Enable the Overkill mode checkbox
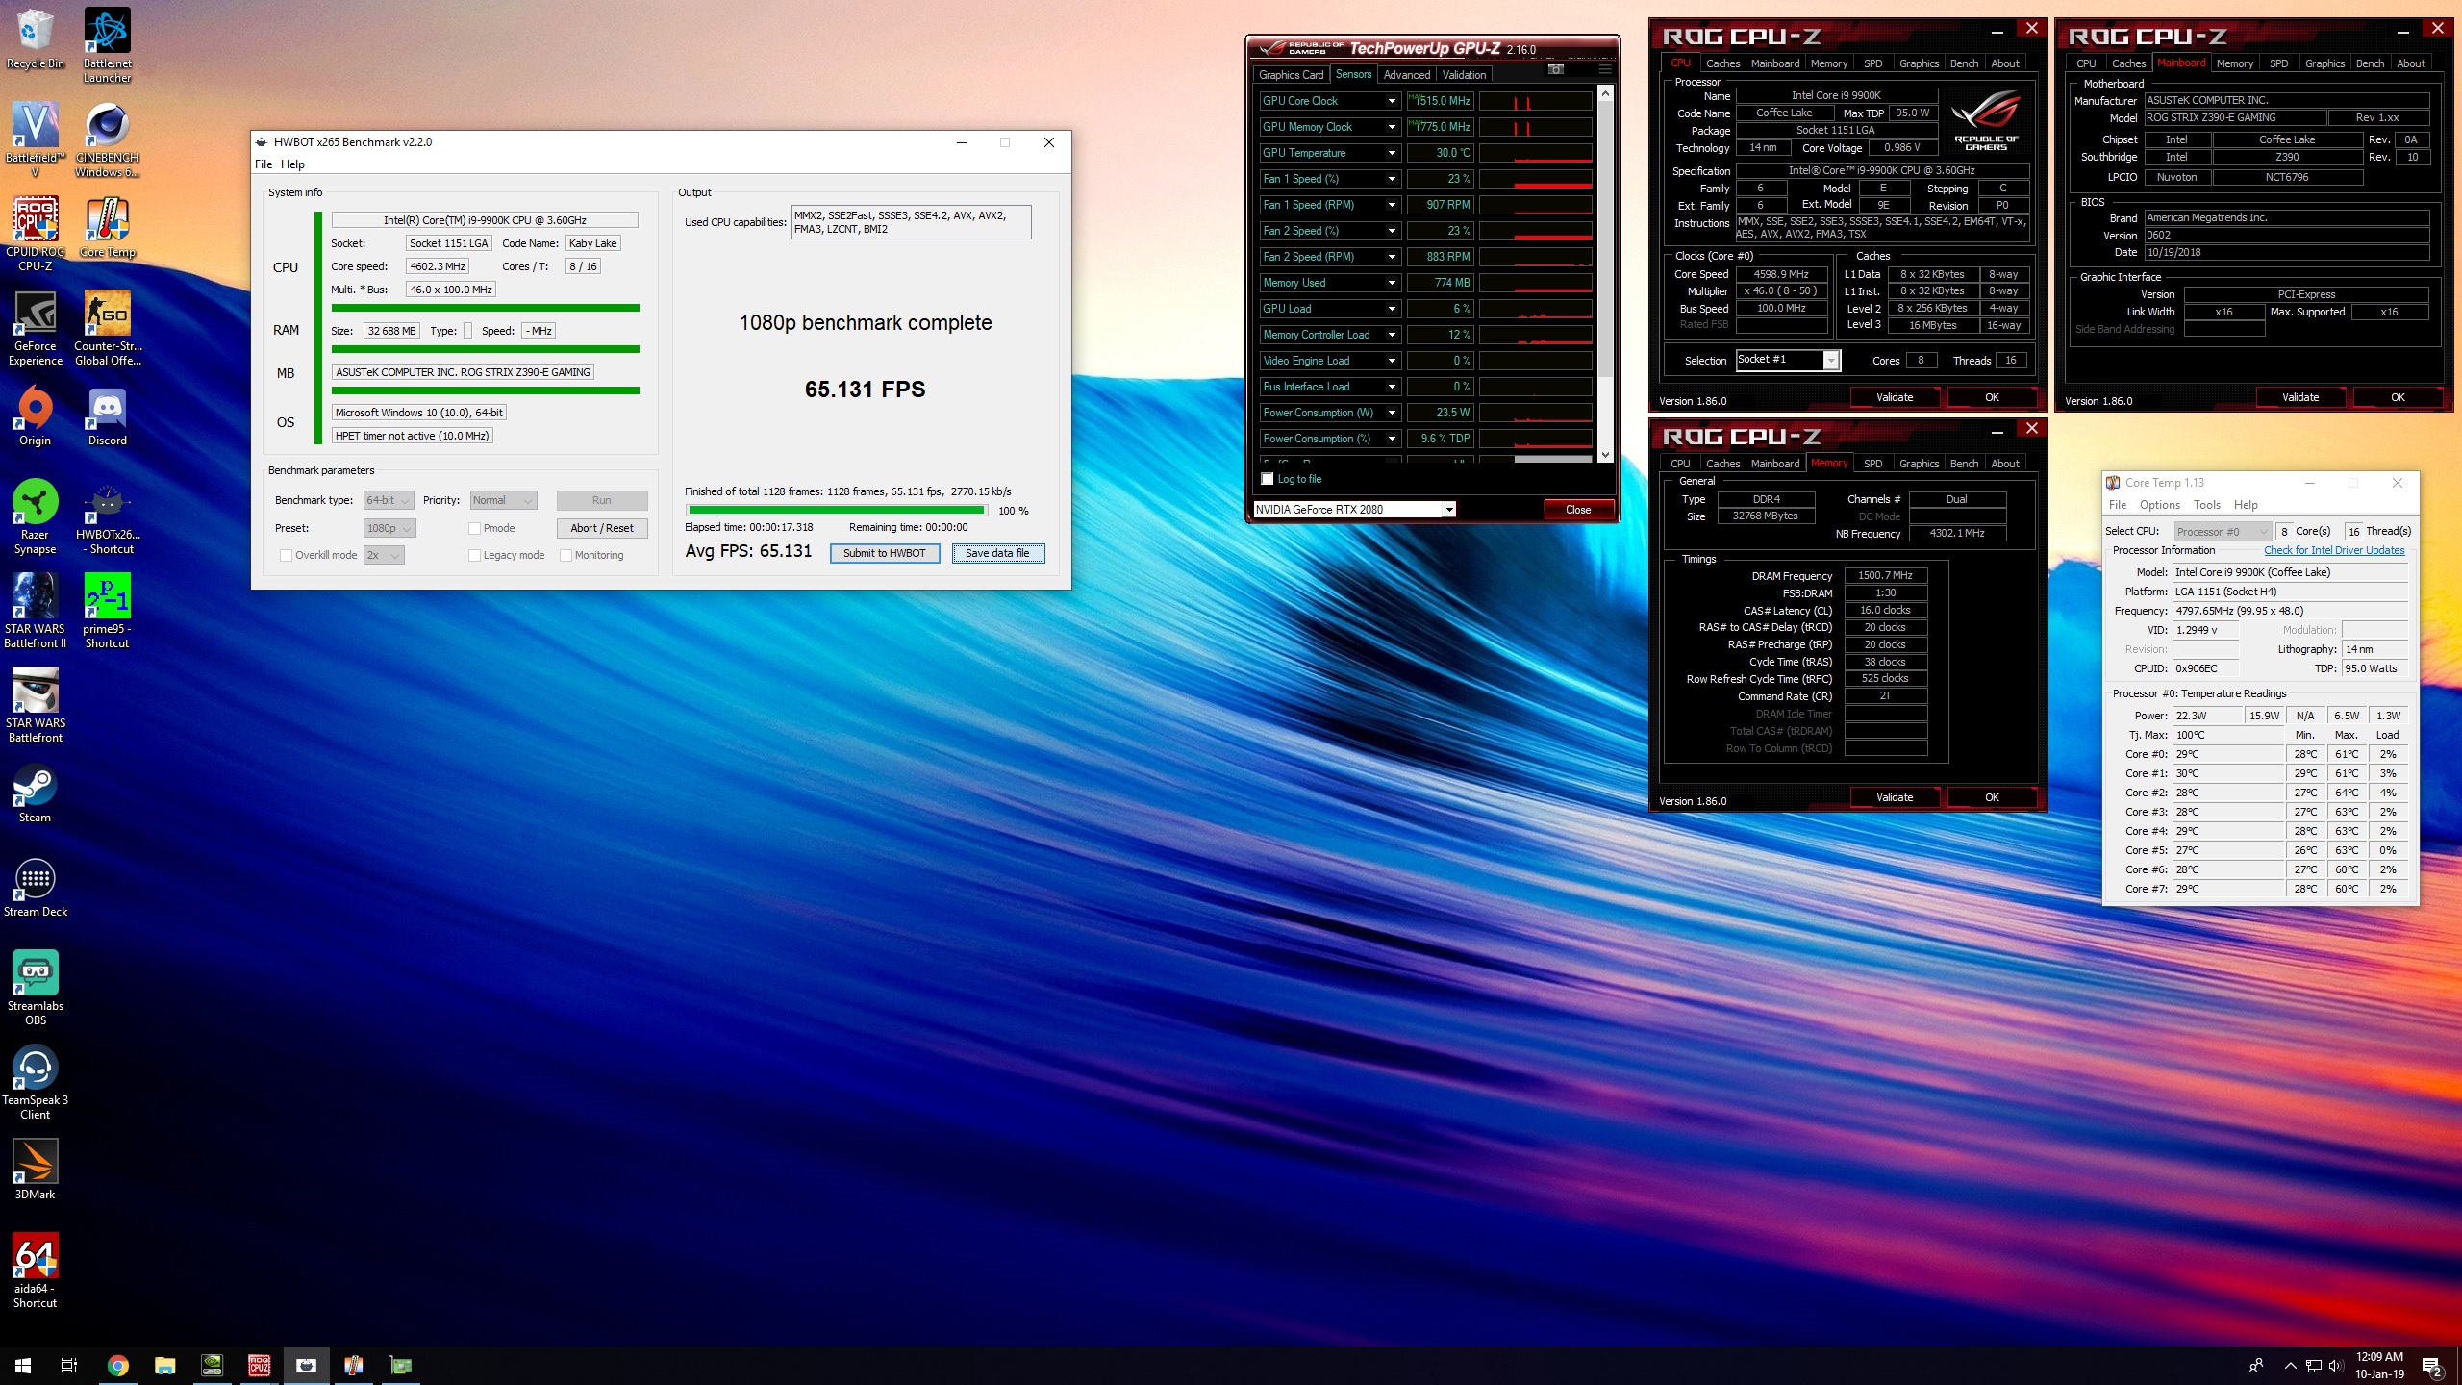Image resolution: width=2462 pixels, height=1385 pixels. click(286, 555)
